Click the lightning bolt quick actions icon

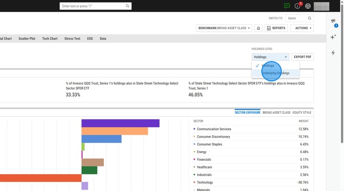click(333, 53)
